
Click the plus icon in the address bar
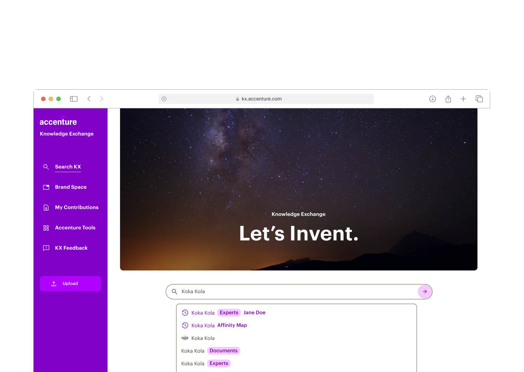164,99
